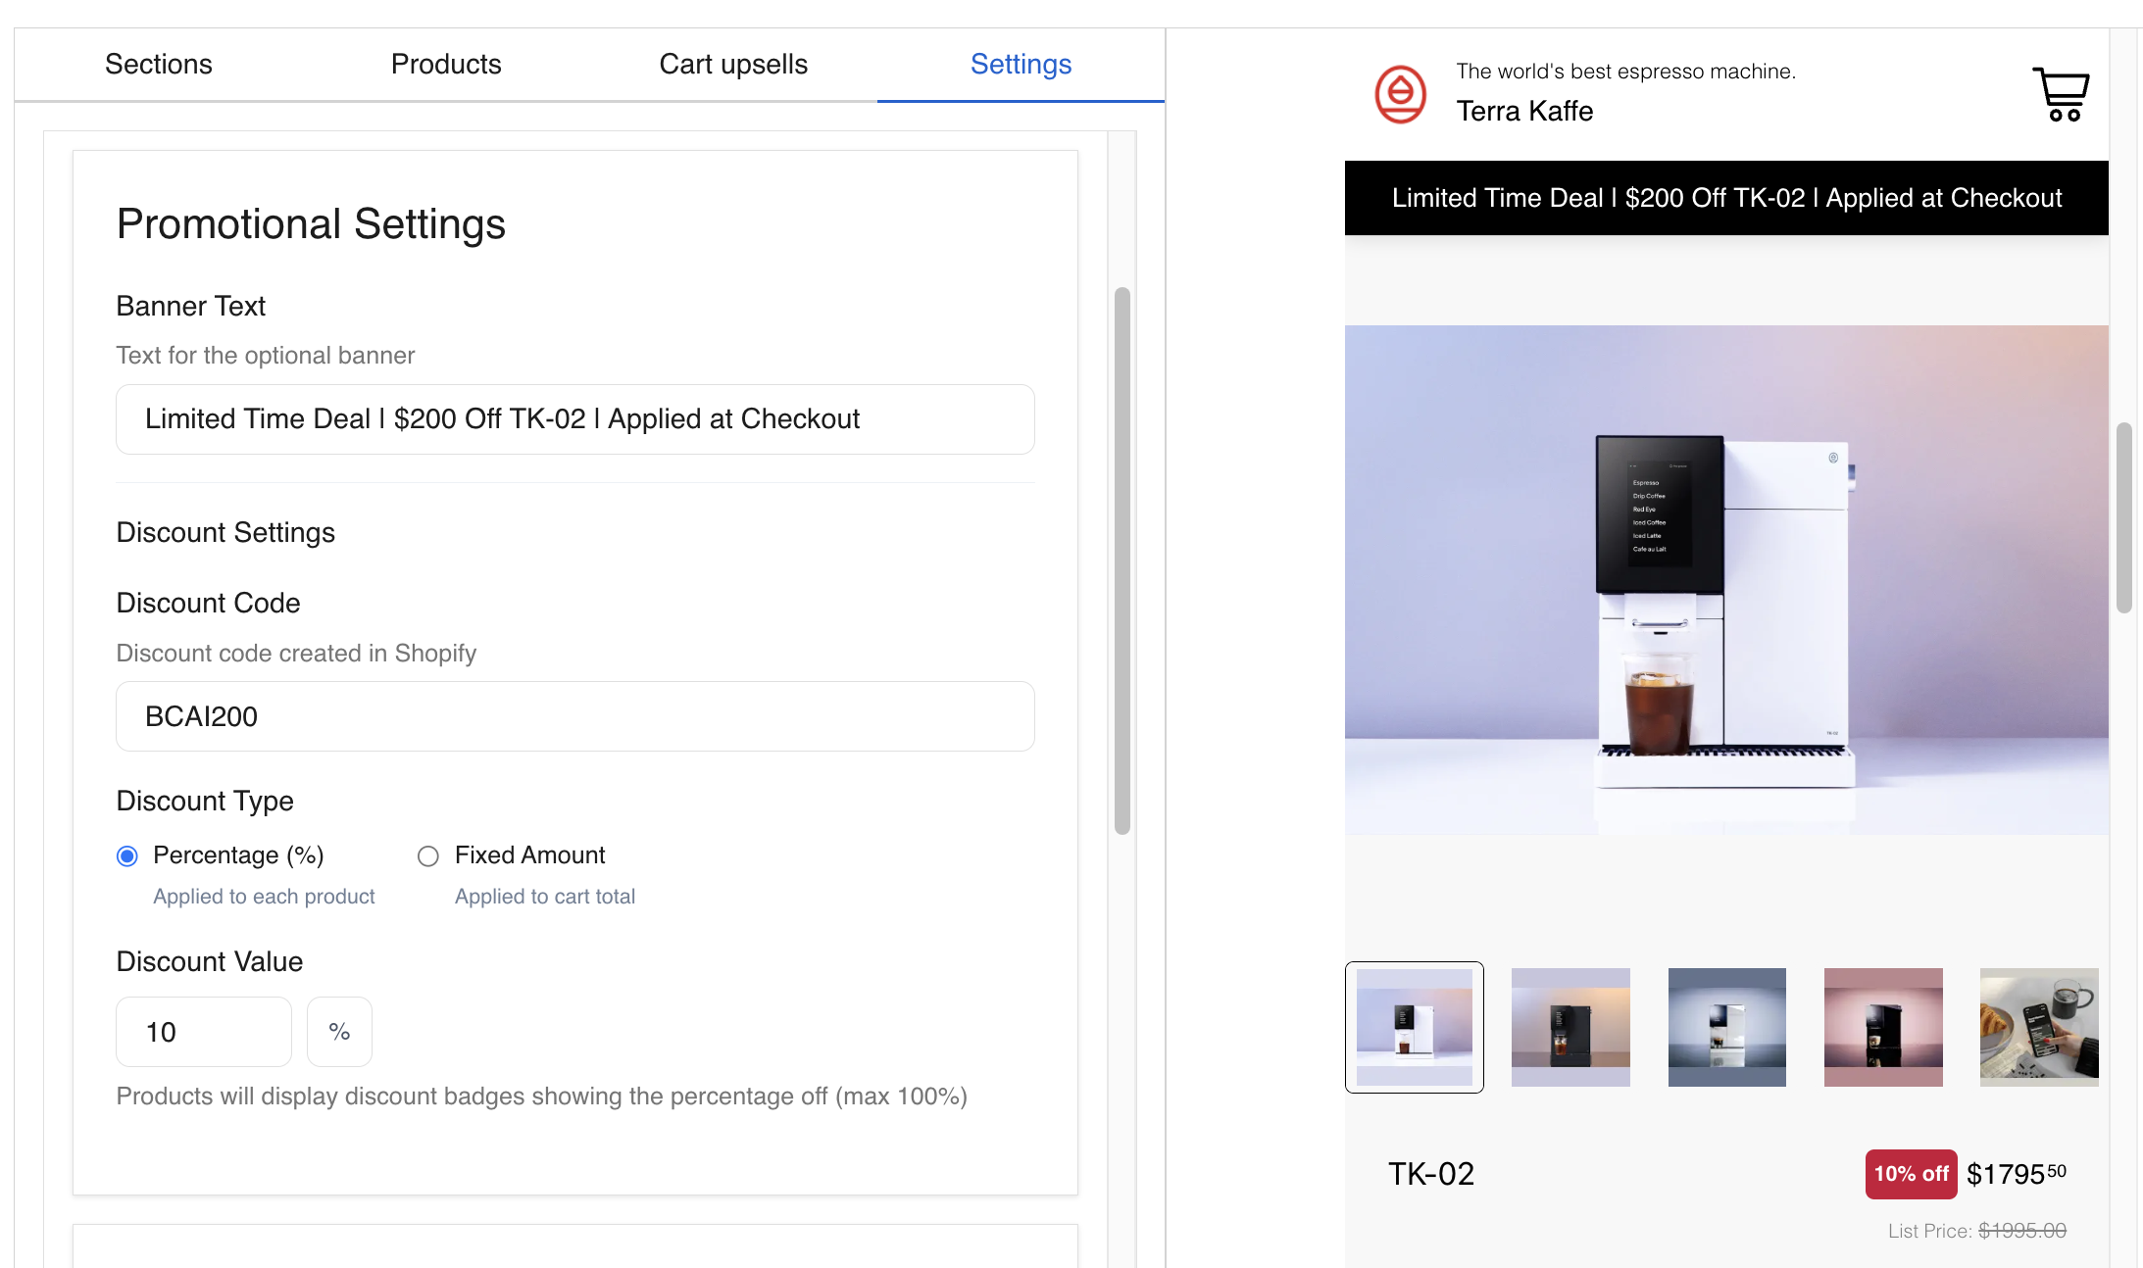Select Fixed Amount discount type
The image size is (2143, 1268).
pyautogui.click(x=428, y=856)
